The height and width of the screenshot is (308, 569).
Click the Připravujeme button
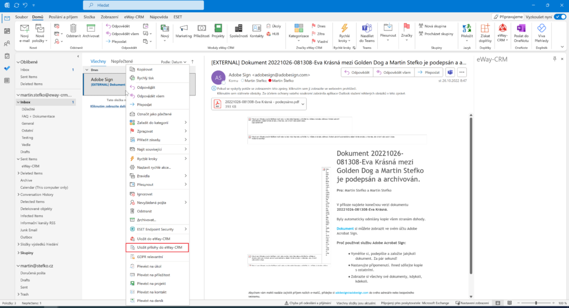pyautogui.click(x=508, y=17)
